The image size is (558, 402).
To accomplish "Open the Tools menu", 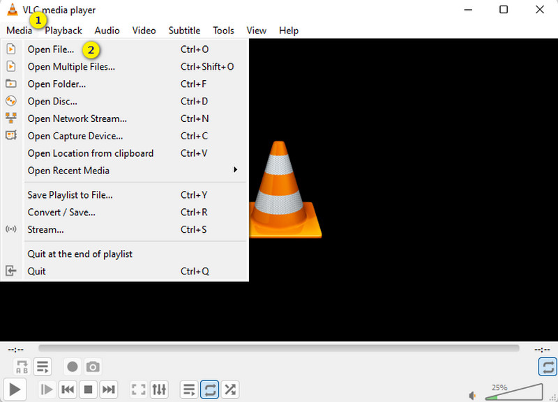I will [x=223, y=30].
